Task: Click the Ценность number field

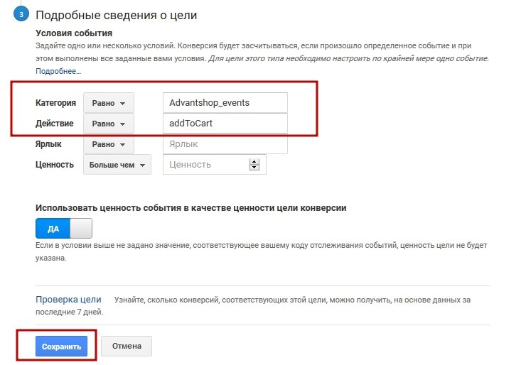Action: pos(205,165)
